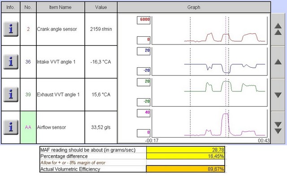Select the Crank angle sensor row name
287x178 pixels.
[57, 29]
